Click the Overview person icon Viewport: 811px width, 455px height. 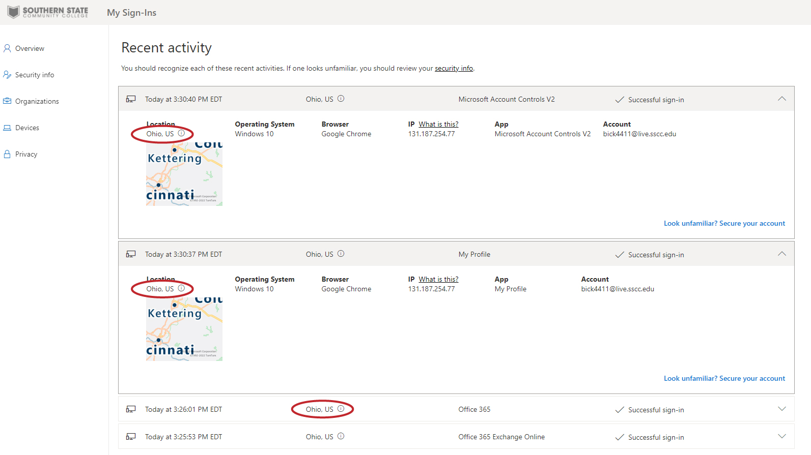tap(7, 48)
